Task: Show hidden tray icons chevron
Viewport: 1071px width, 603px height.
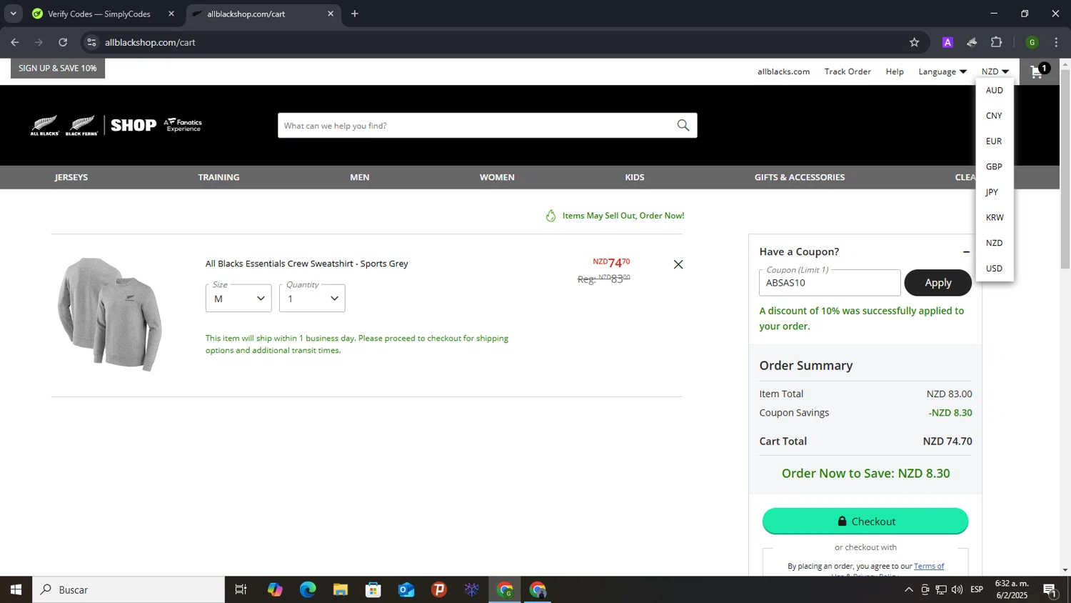Action: pyautogui.click(x=908, y=589)
